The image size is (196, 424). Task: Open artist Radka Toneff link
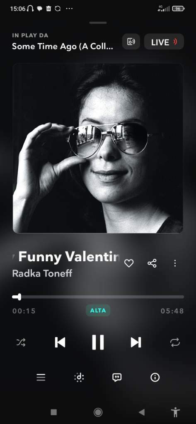coord(42,273)
